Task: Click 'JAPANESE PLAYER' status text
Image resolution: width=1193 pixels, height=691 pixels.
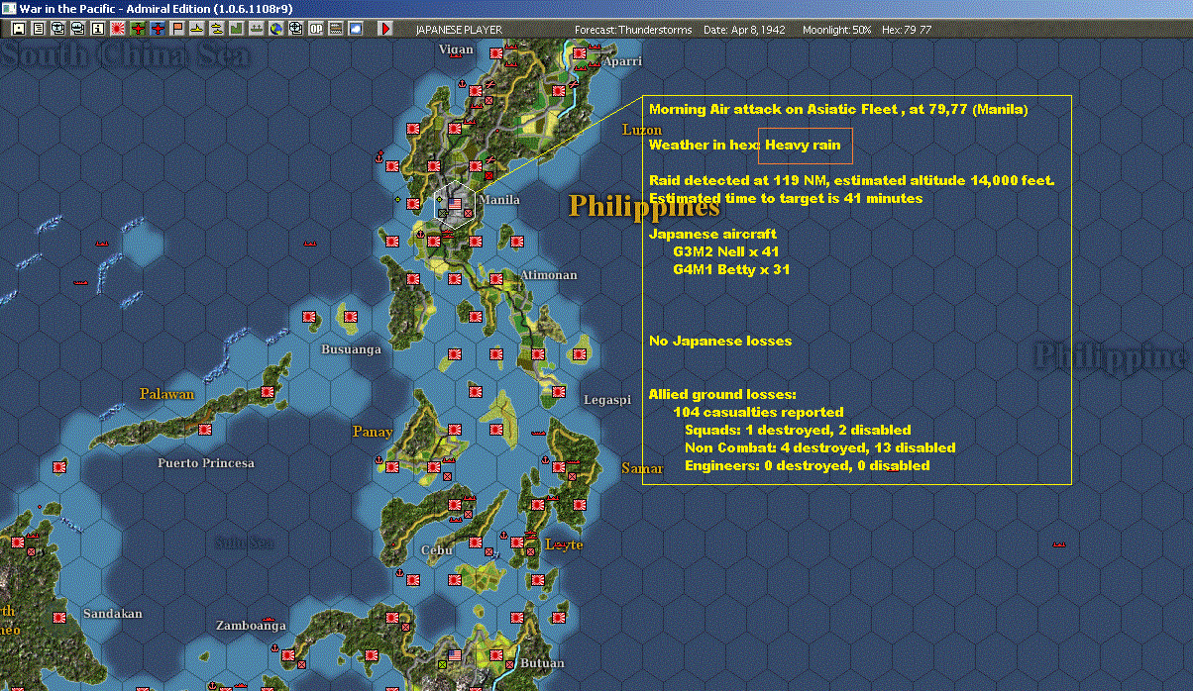Action: [x=459, y=30]
